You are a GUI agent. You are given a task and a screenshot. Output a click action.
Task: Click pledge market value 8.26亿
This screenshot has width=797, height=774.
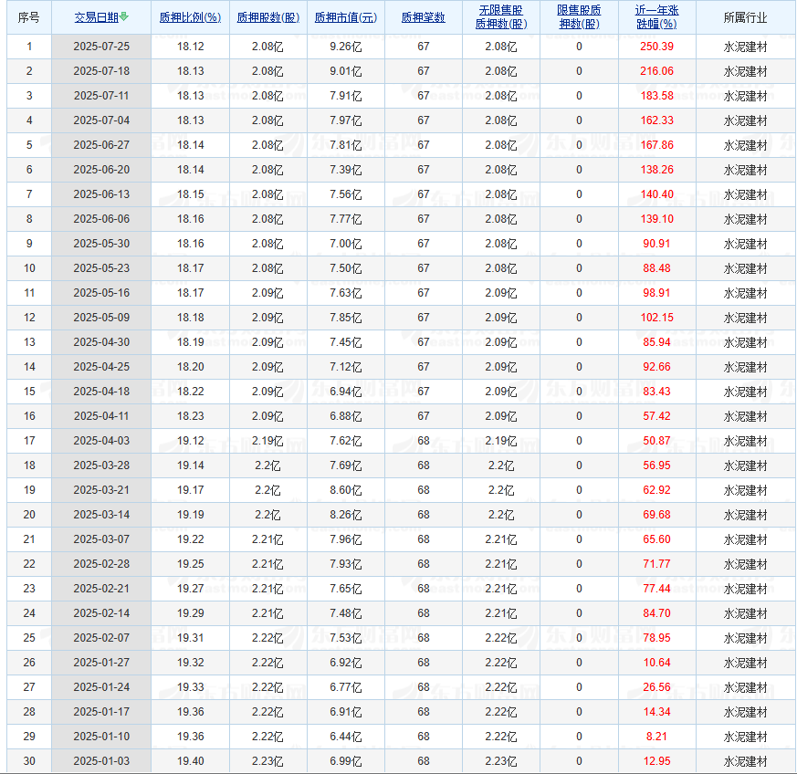pos(346,515)
